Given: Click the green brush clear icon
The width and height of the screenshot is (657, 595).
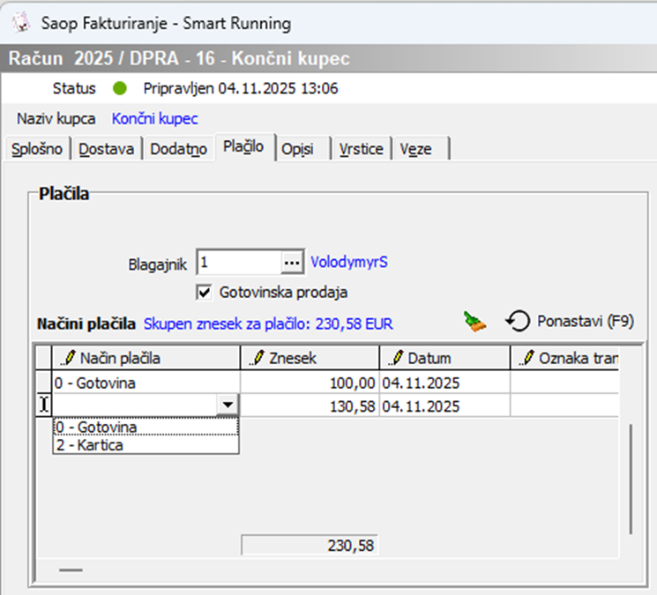Looking at the screenshot, I should 475,322.
